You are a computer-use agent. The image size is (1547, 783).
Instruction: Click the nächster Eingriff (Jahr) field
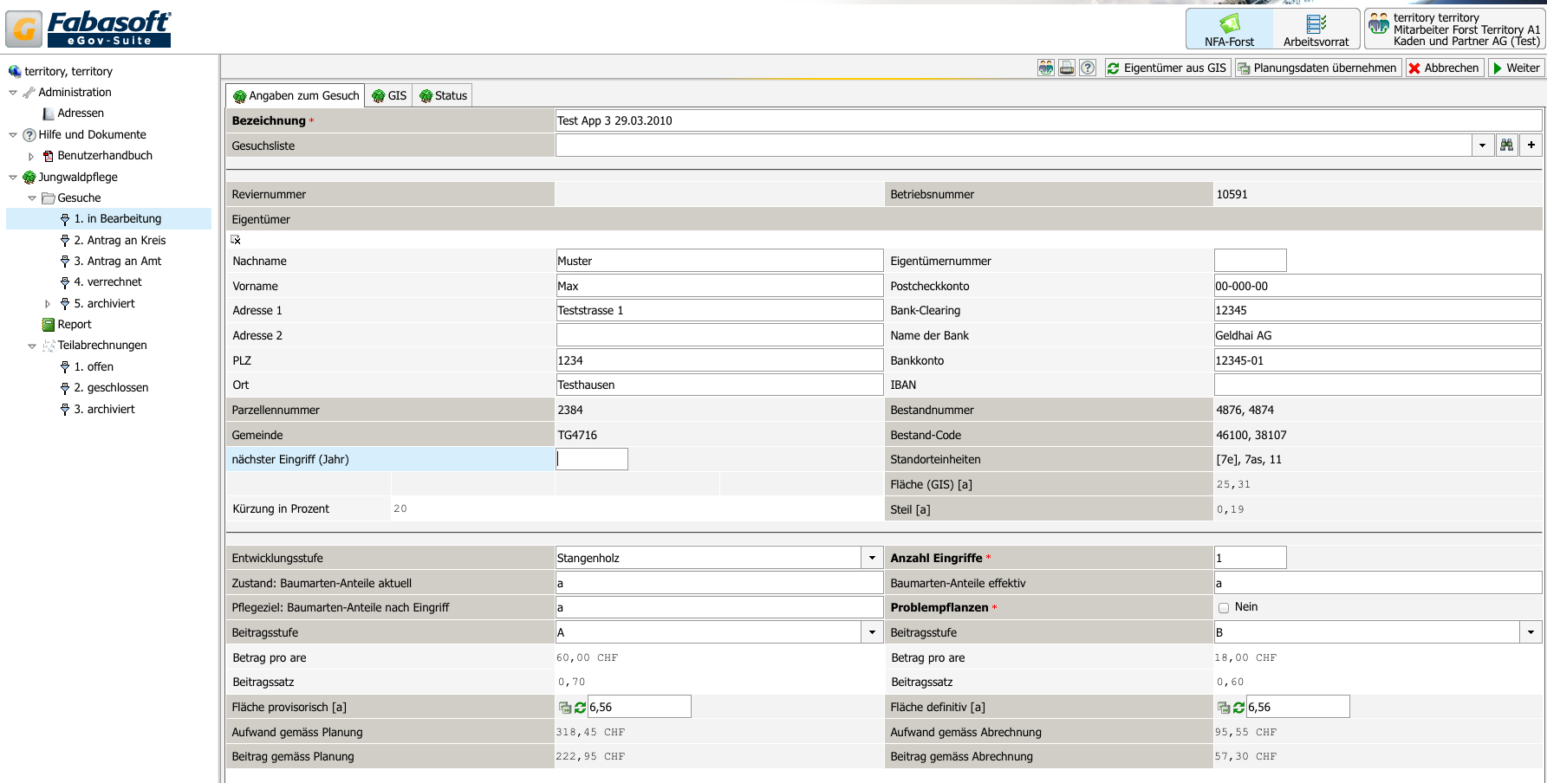(592, 459)
